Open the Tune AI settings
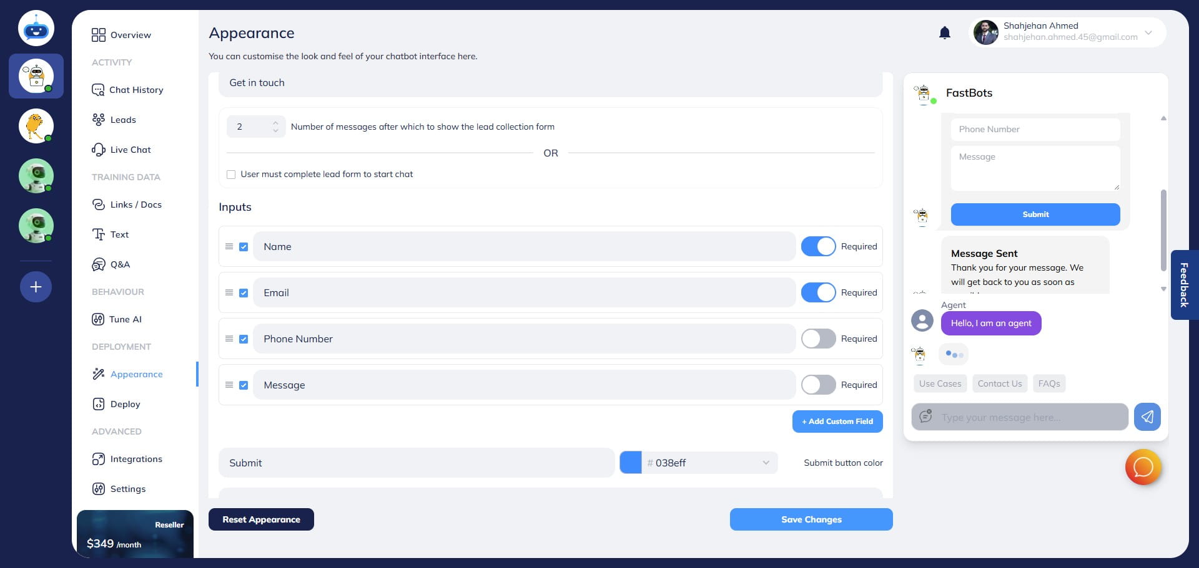The height and width of the screenshot is (568, 1199). click(124, 319)
